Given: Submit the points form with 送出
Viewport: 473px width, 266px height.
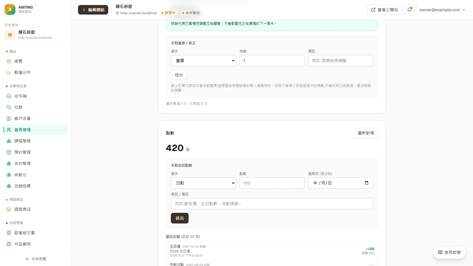Looking at the screenshot, I should (180, 218).
